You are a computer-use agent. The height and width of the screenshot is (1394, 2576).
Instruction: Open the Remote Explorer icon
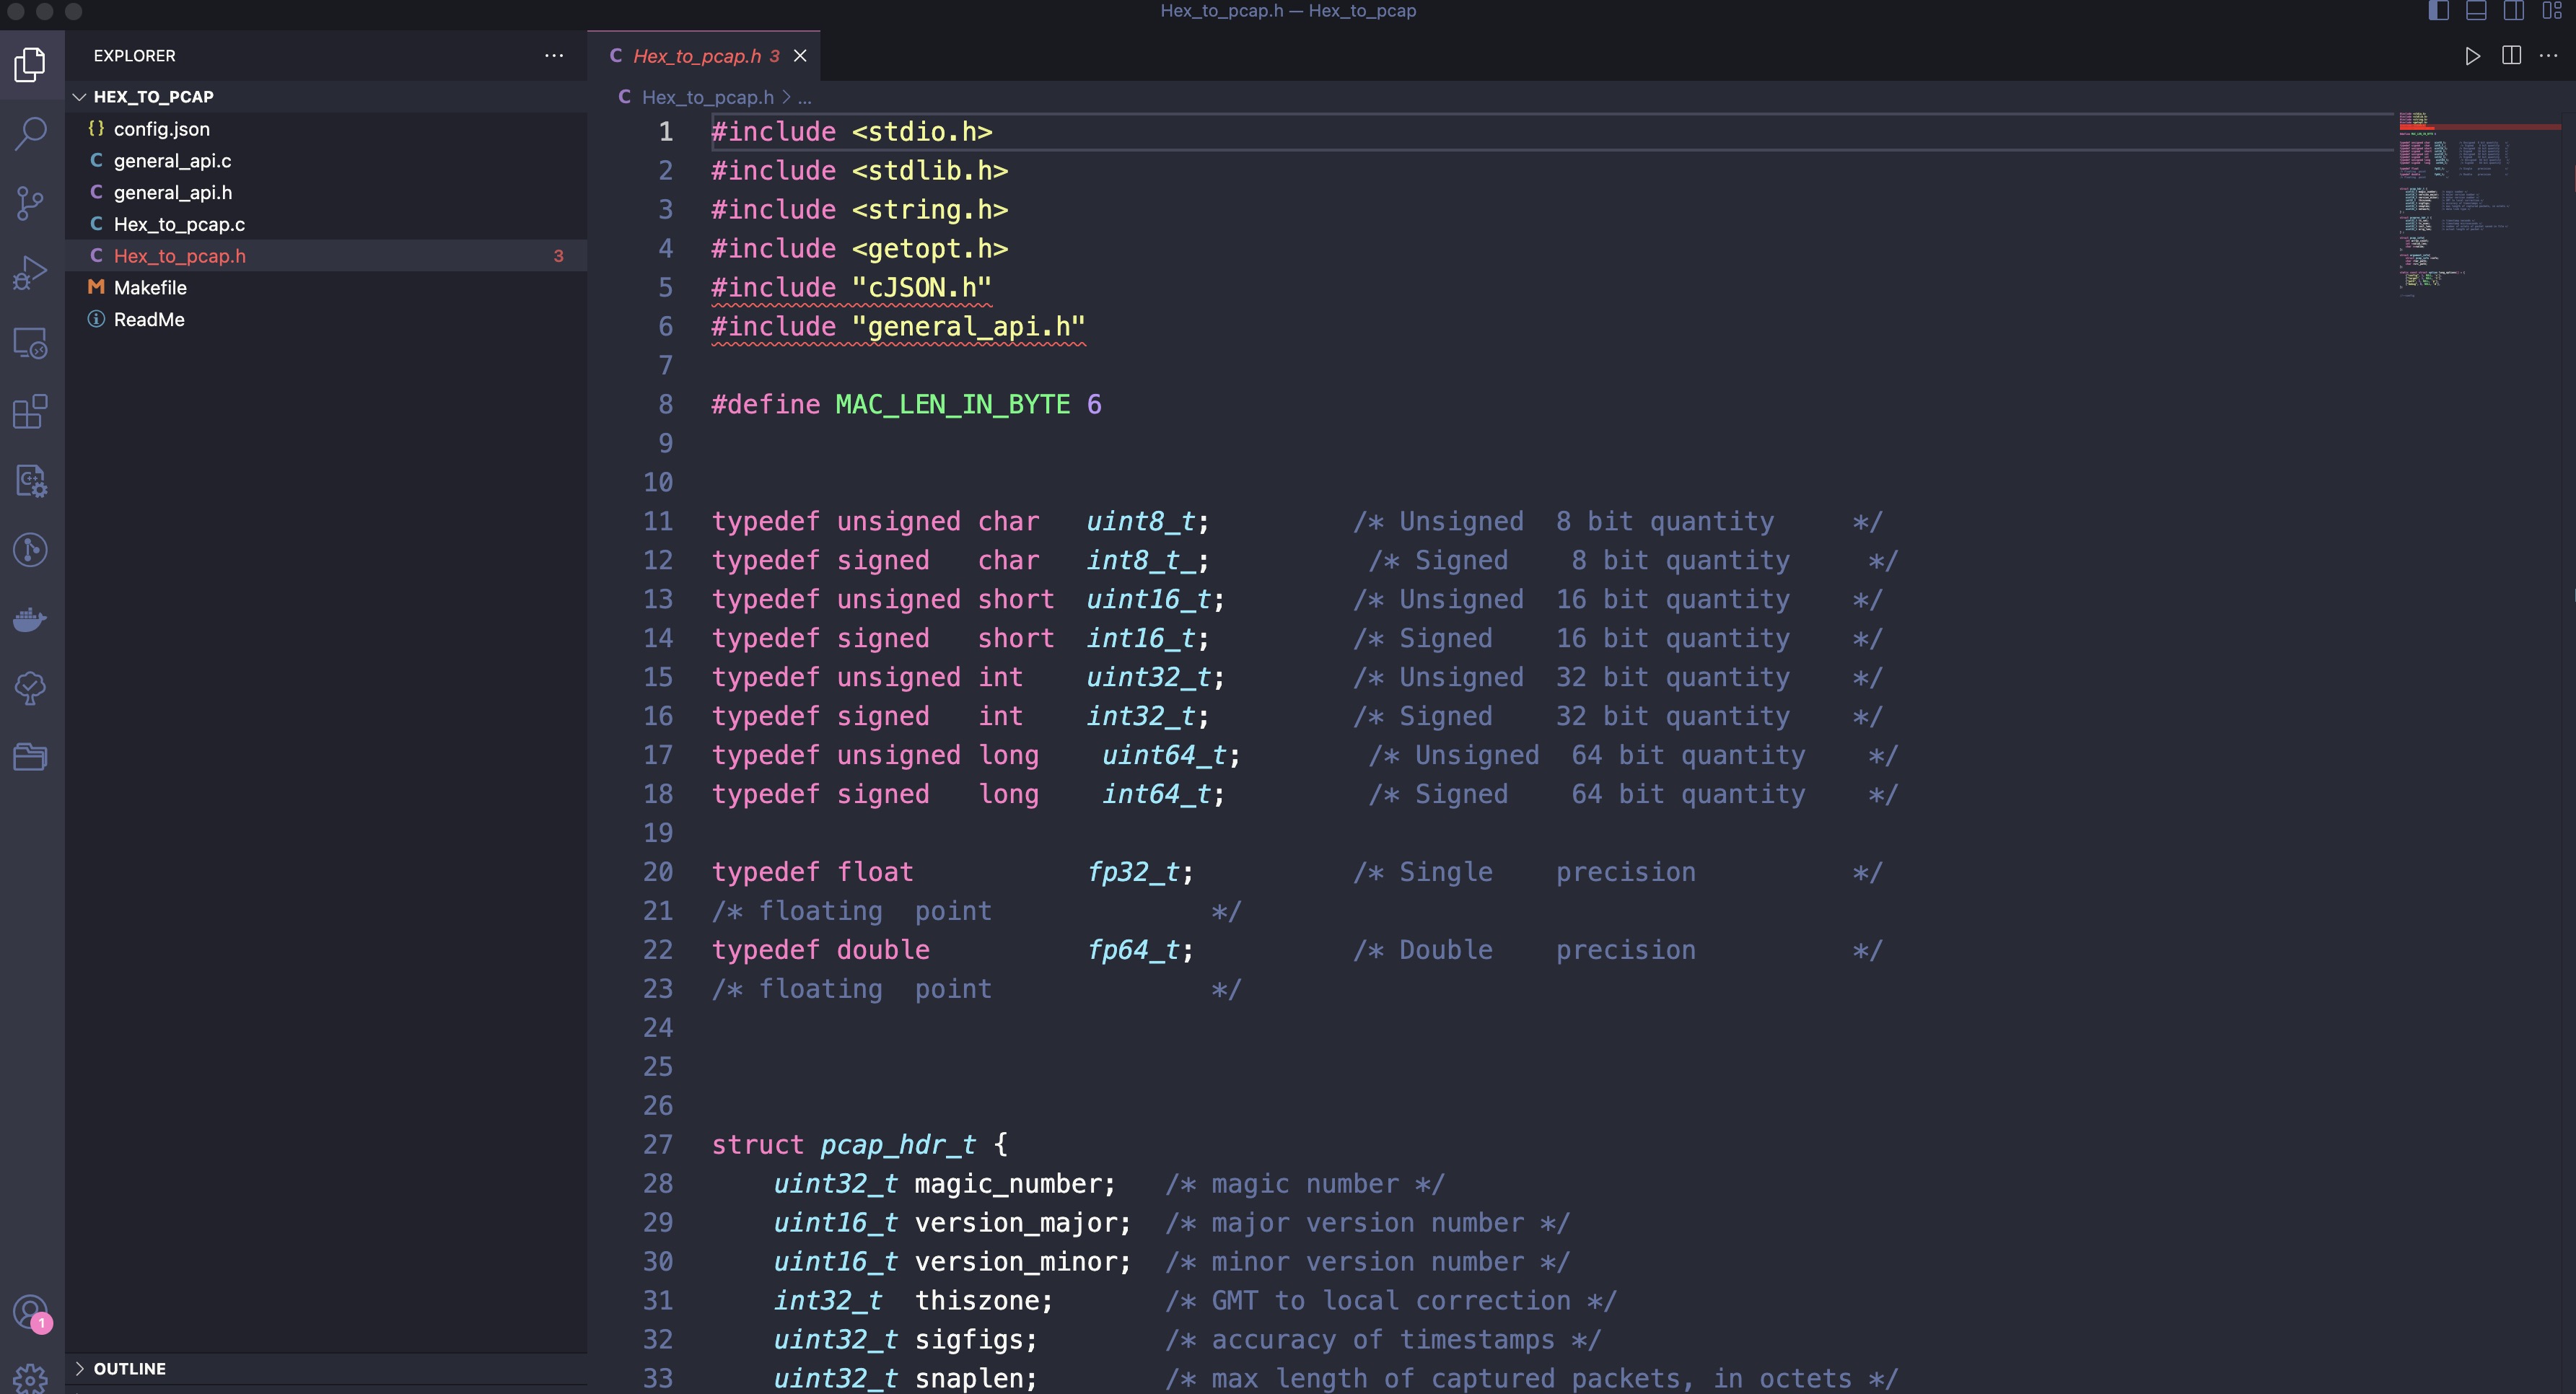tap(31, 342)
